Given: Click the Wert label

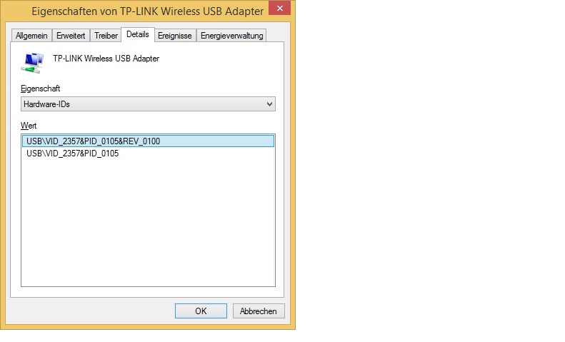Looking at the screenshot, I should 29,126.
